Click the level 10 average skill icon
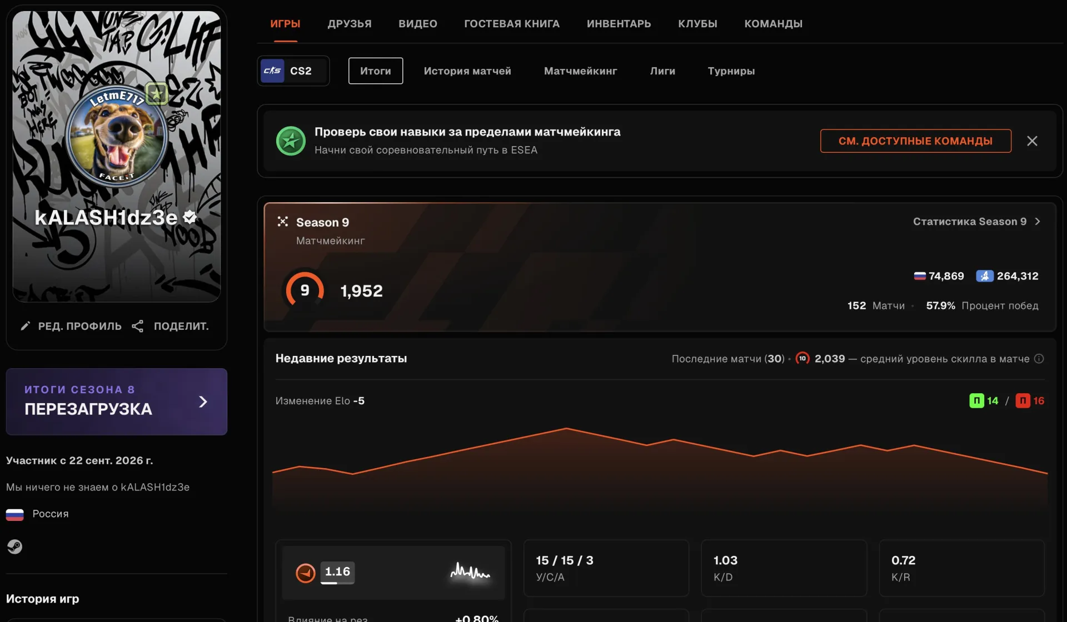Screen dimensions: 1067x622 click(802, 358)
